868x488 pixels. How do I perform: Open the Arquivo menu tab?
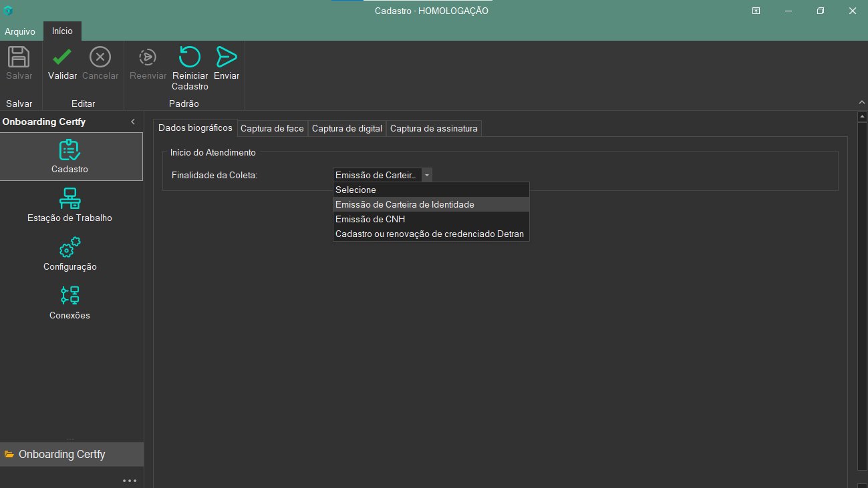[x=20, y=31]
